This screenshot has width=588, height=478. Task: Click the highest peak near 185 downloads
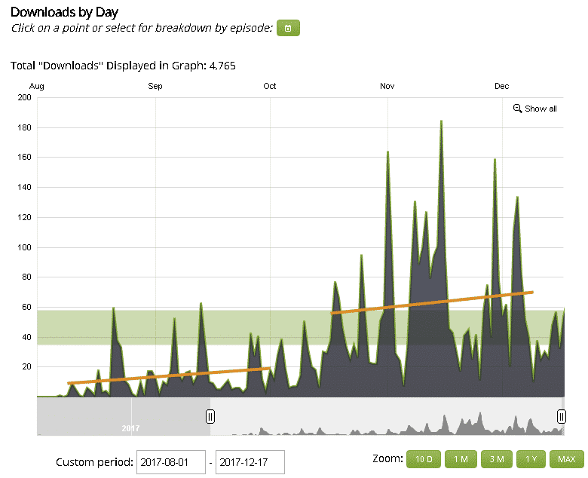[x=441, y=121]
